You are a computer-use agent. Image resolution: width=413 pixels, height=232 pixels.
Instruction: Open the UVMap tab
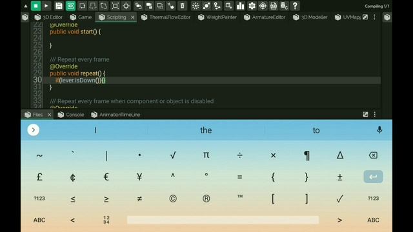pyautogui.click(x=347, y=17)
